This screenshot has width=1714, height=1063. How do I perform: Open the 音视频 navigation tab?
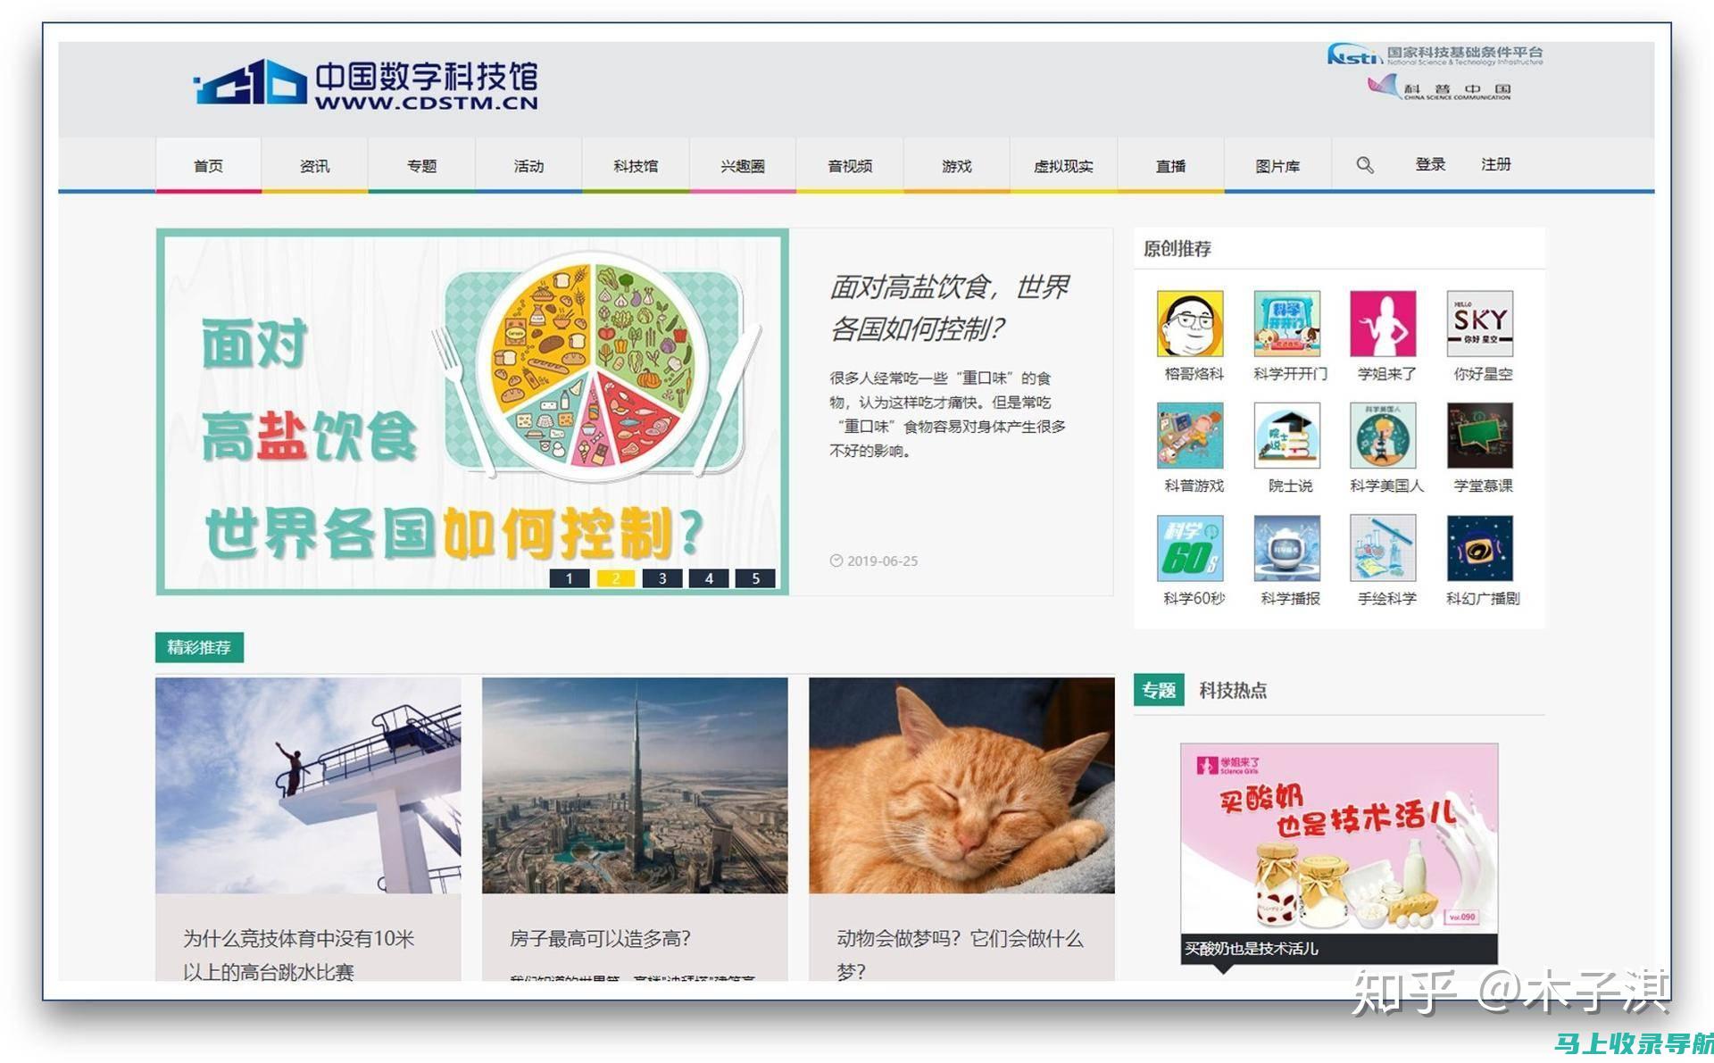[850, 166]
